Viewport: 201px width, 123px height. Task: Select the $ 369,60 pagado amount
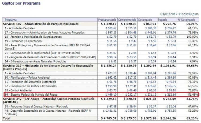[170, 78]
